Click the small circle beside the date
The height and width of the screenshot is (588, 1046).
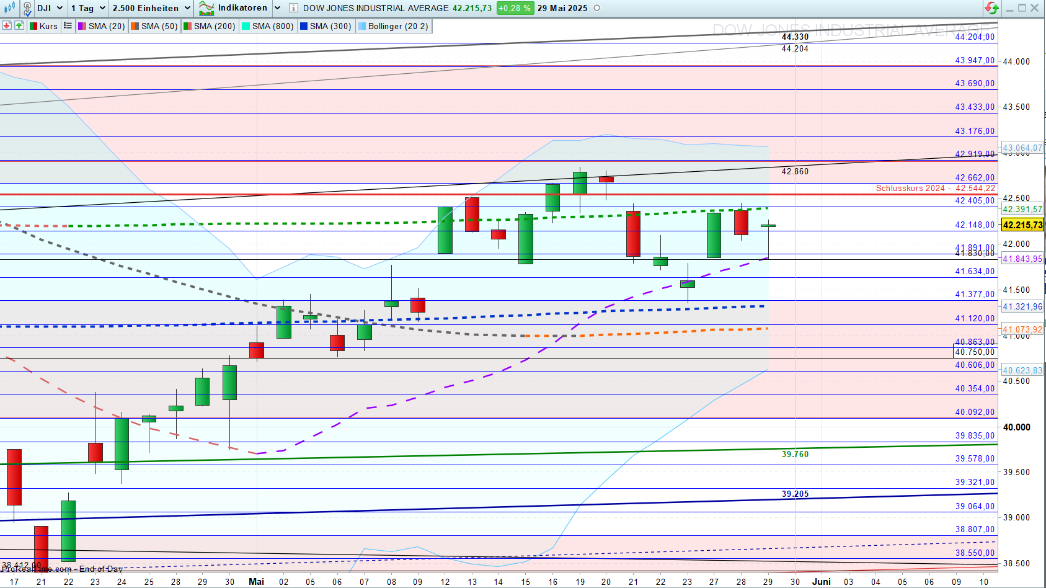[x=597, y=8]
